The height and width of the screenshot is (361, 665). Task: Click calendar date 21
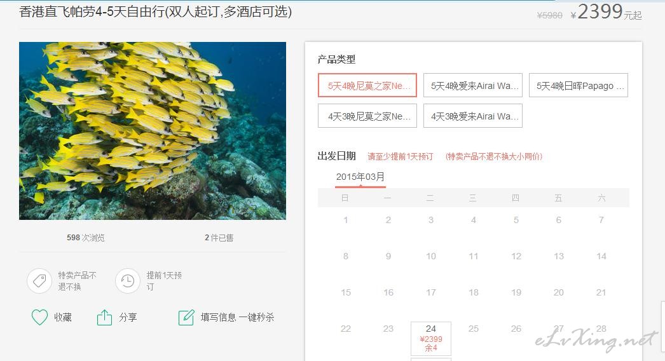pos(601,292)
